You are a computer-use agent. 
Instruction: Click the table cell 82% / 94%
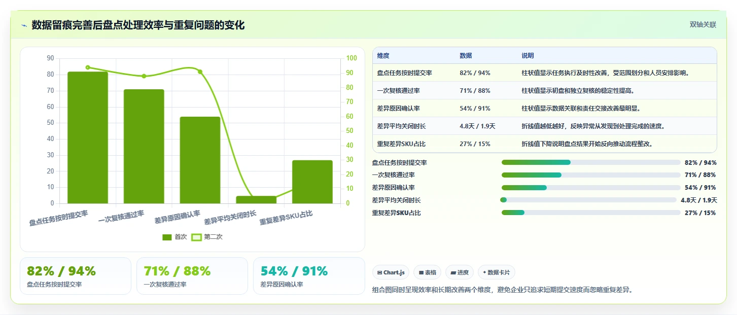[x=475, y=73]
